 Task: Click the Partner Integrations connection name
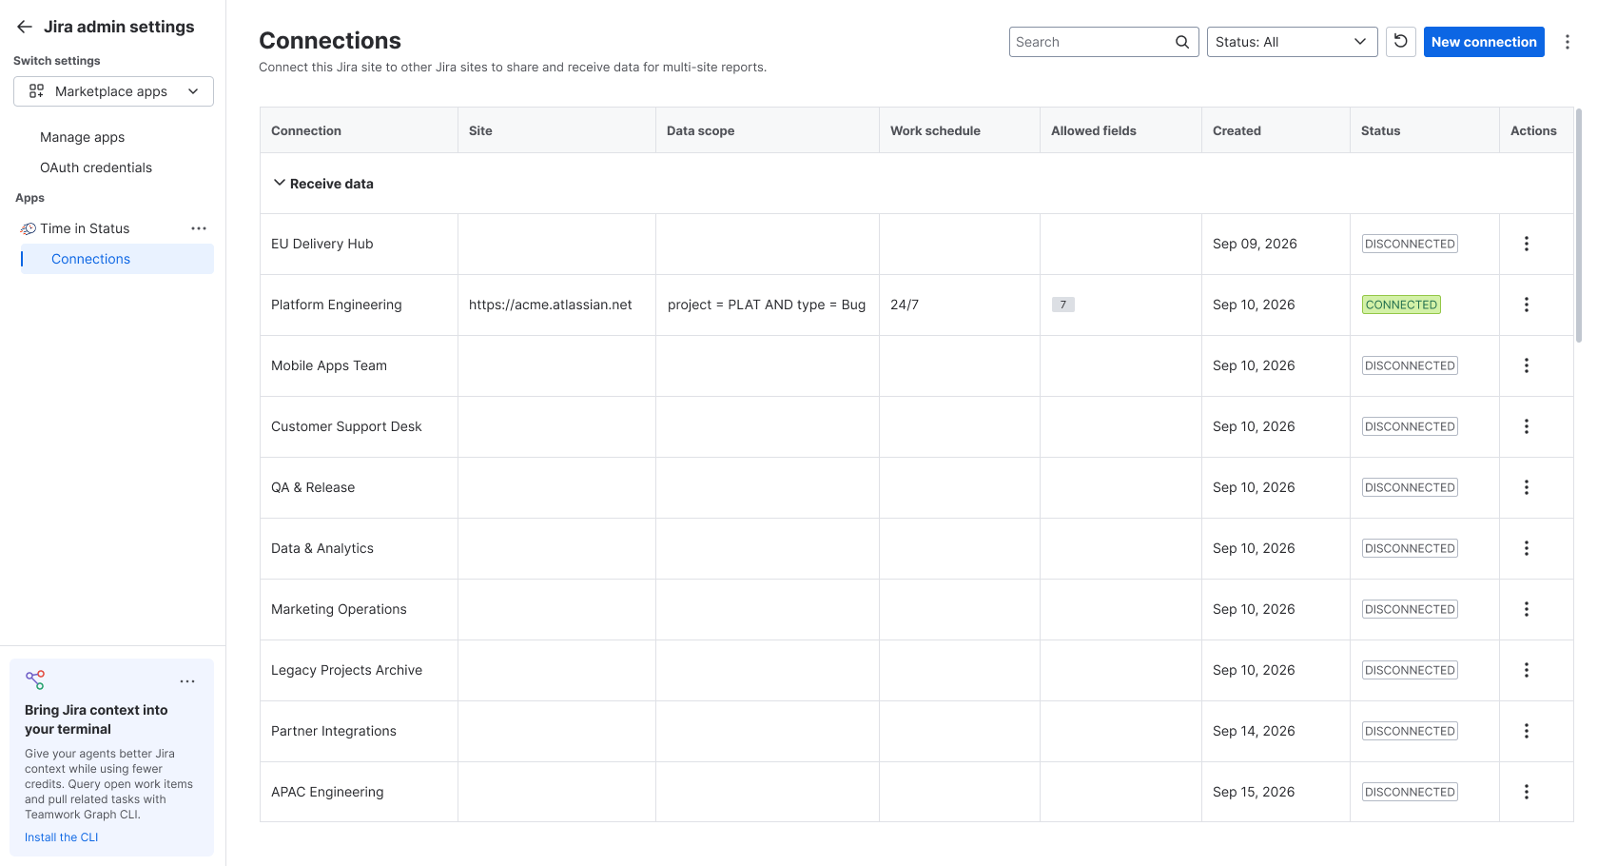click(x=334, y=731)
